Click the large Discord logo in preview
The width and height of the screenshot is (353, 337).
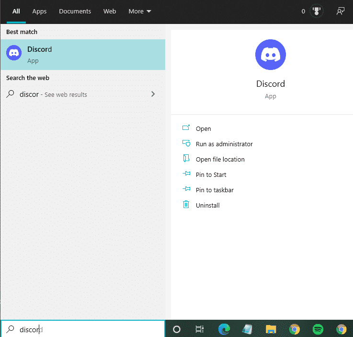tap(271, 55)
